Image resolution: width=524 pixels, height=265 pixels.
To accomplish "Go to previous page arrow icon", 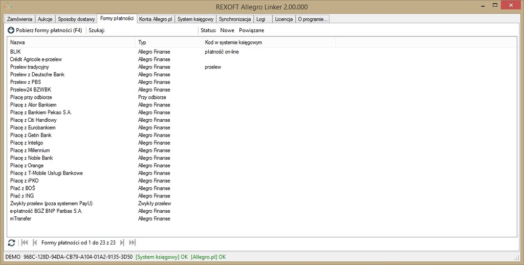I will point(35,243).
